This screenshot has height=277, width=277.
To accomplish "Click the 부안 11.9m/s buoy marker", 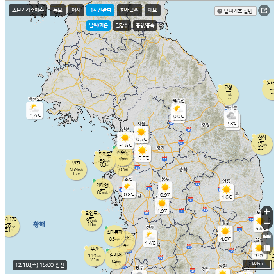I will (x=94, y=256).
